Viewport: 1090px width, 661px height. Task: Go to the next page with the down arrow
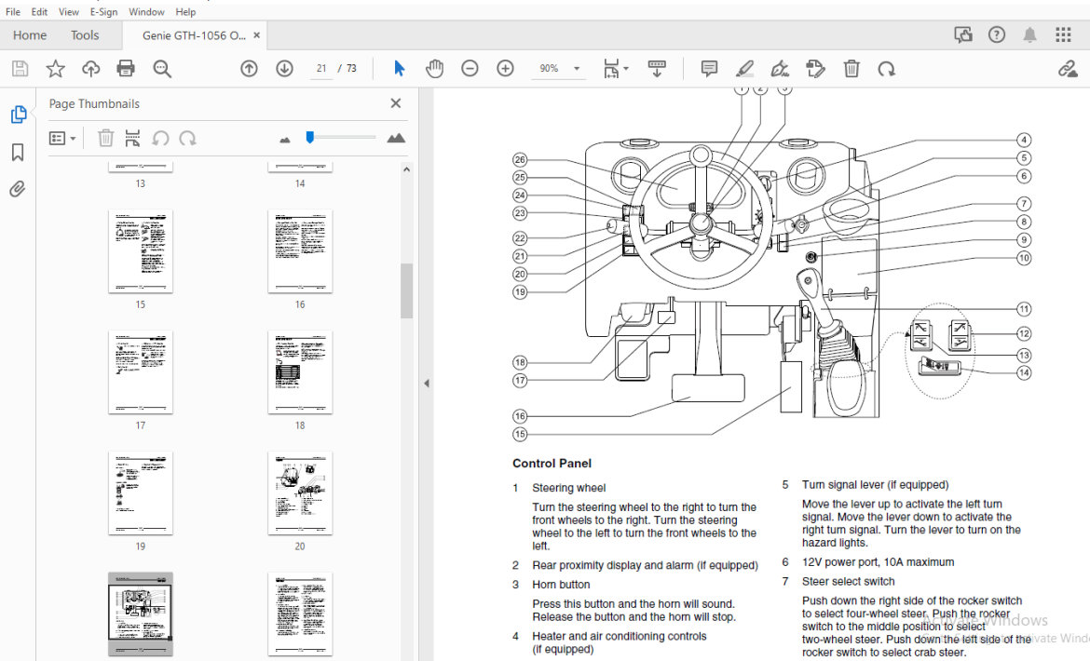click(x=284, y=68)
